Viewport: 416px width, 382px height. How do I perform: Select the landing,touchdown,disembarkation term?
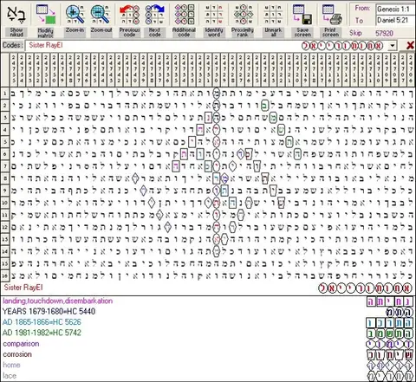57,301
